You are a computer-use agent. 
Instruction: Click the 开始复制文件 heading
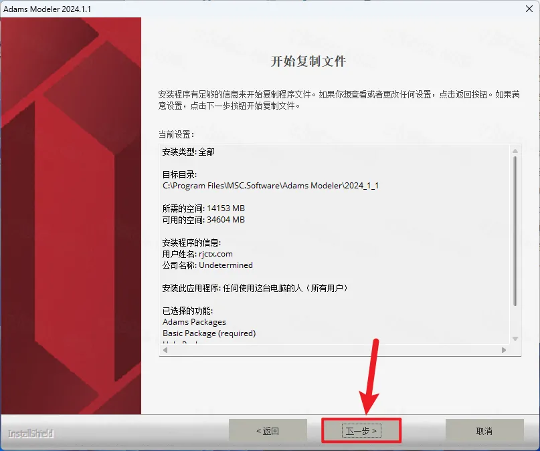[308, 61]
